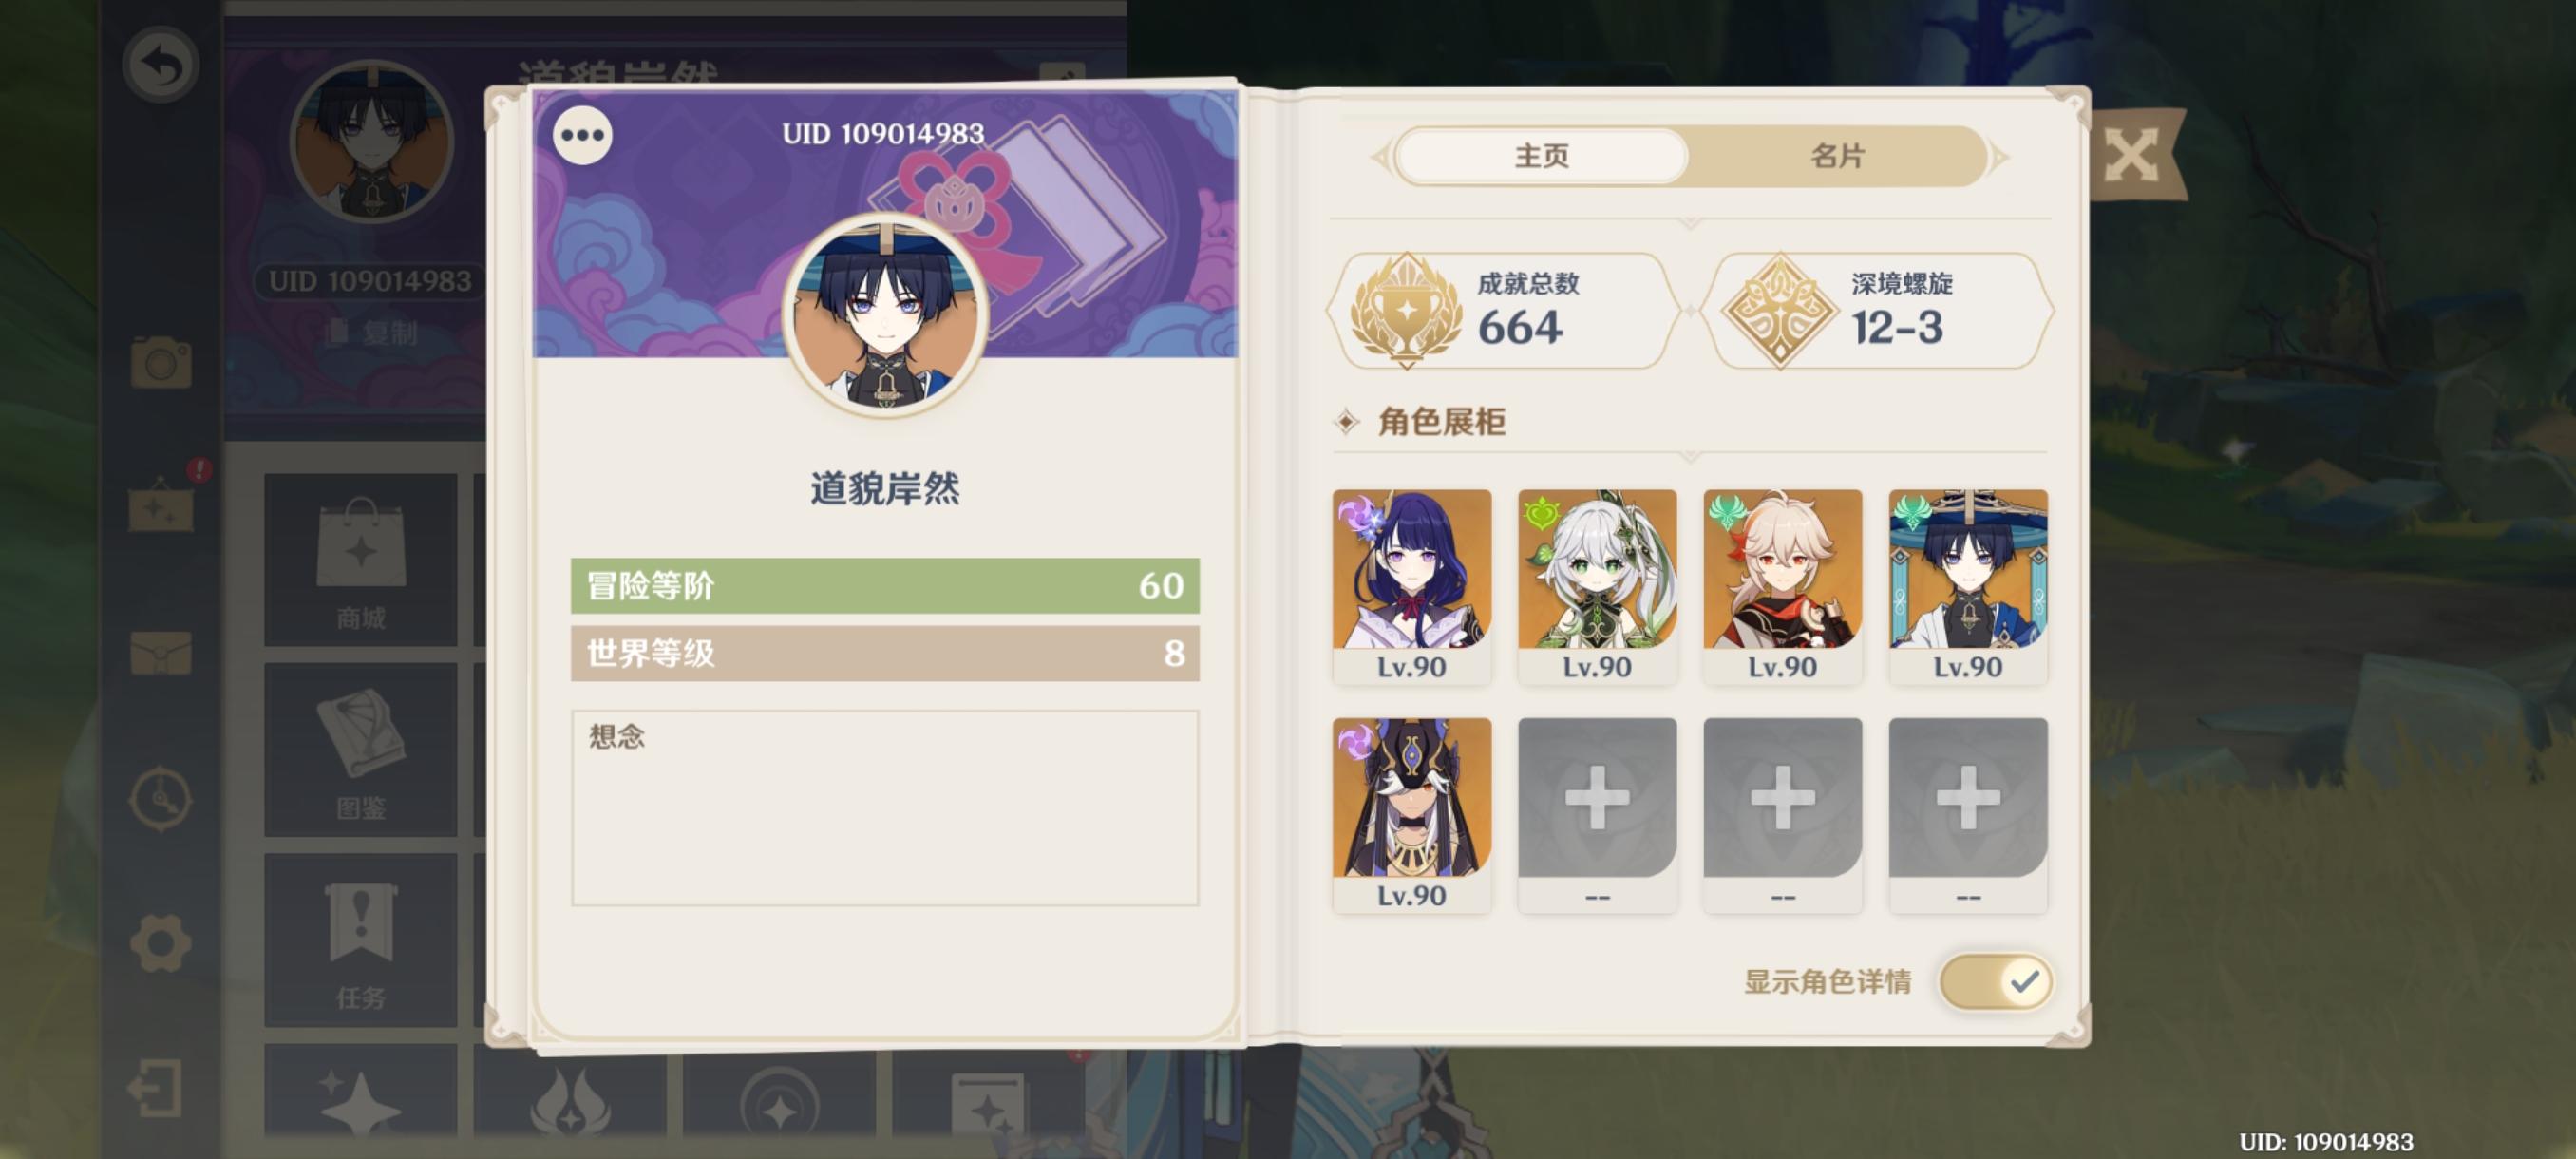Click the back arrow icon in sidebar

click(x=161, y=65)
